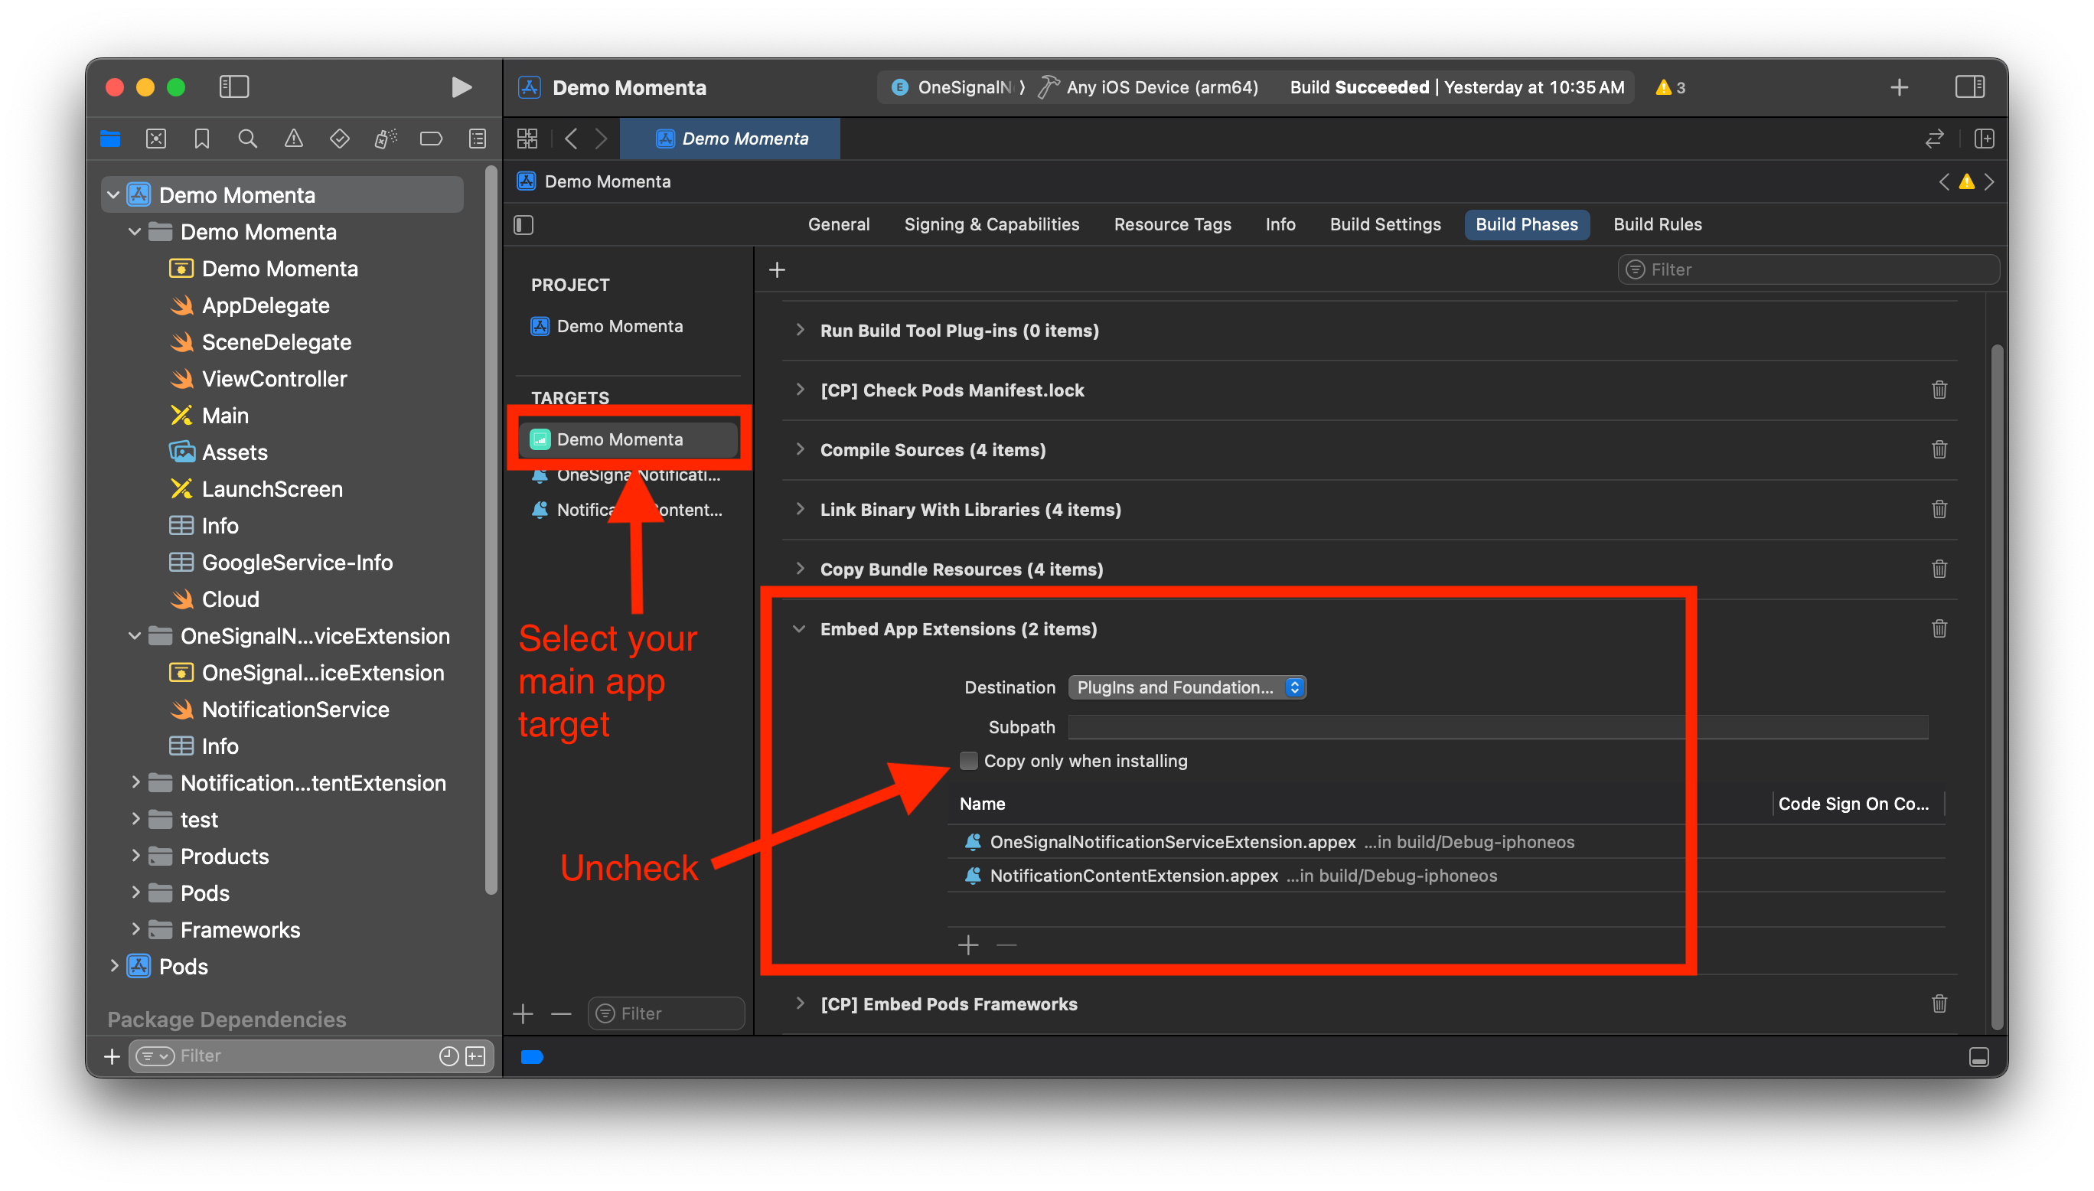The image size is (2094, 1191).
Task: Open the Test navigator diamond icon
Action: click(339, 139)
